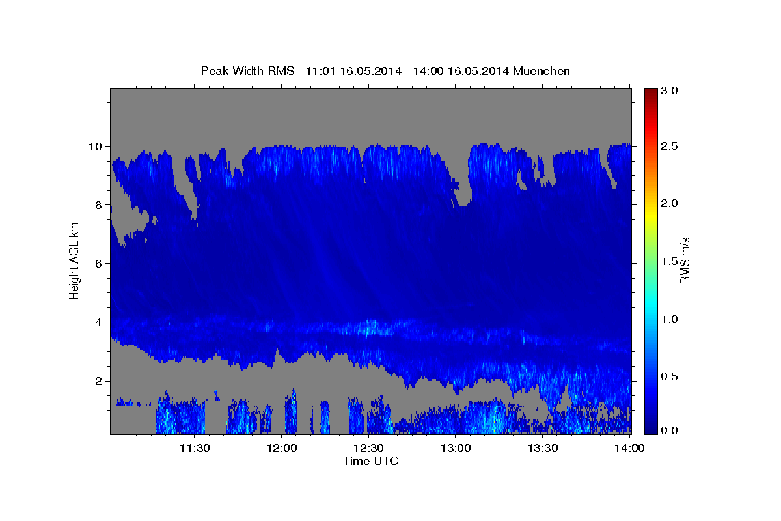Click the 12:00 time axis tick label
Image resolution: width=781 pixels, height=521 pixels.
pos(282,448)
